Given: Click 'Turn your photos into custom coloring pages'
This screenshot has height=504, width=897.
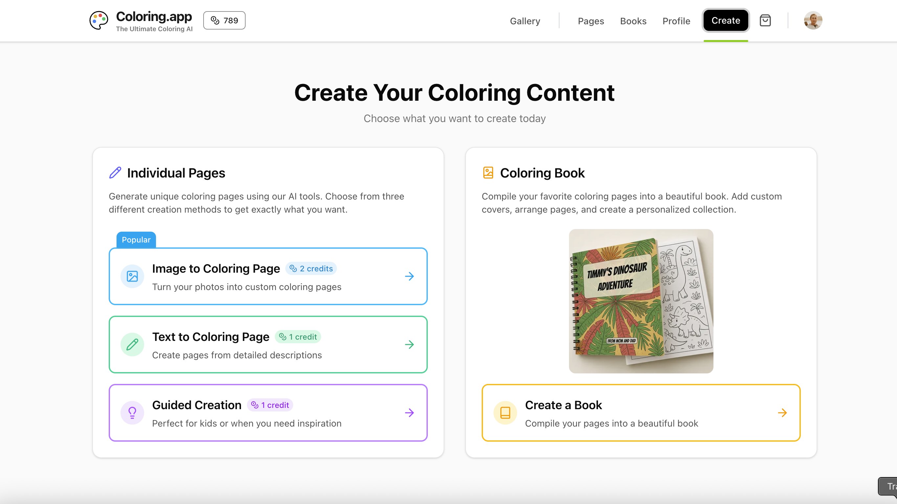Looking at the screenshot, I should pyautogui.click(x=247, y=287).
